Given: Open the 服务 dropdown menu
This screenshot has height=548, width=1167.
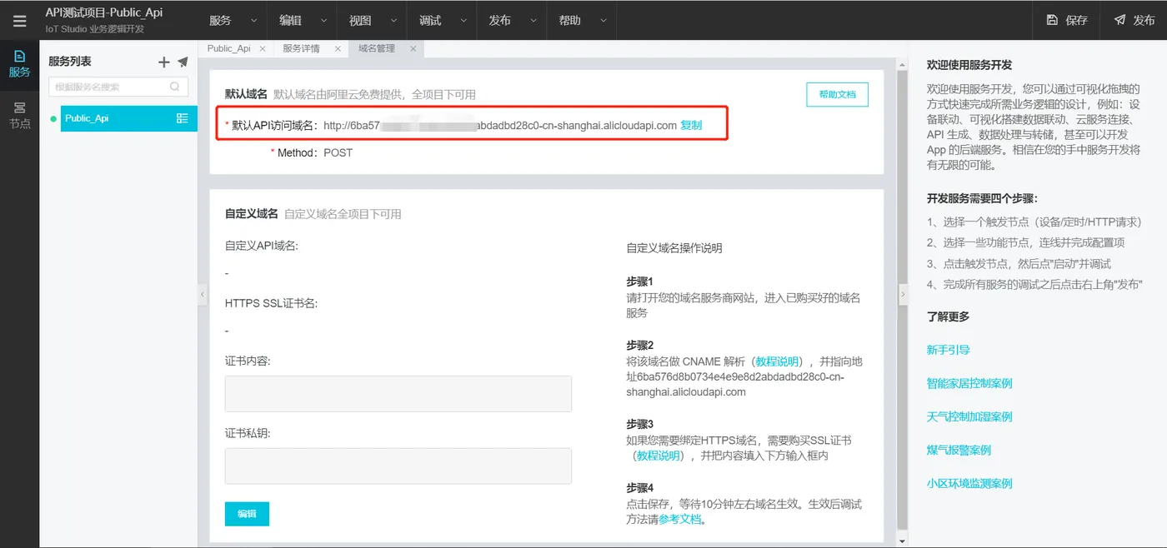Looking at the screenshot, I should [233, 20].
